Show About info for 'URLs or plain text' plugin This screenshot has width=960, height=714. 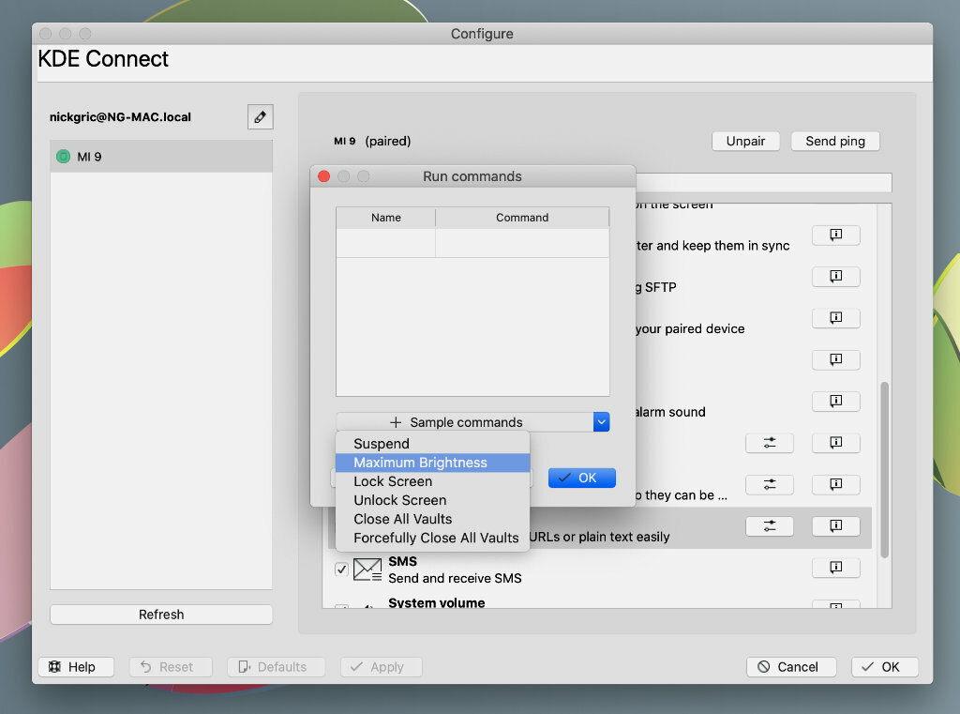click(835, 525)
